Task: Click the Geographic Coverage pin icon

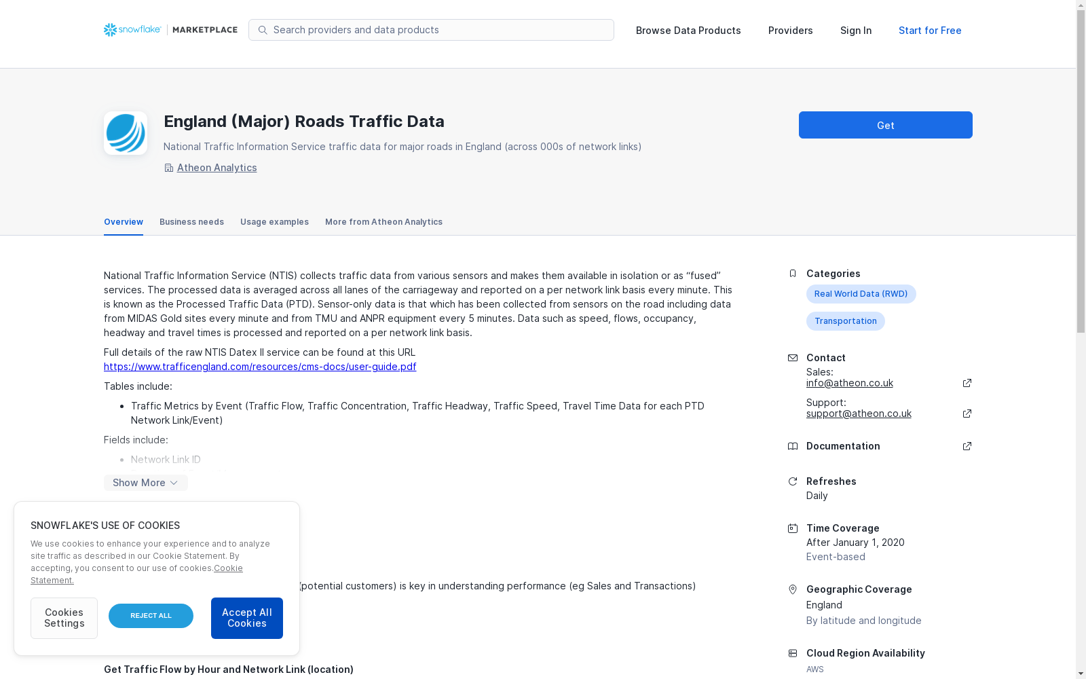Action: coord(792,589)
